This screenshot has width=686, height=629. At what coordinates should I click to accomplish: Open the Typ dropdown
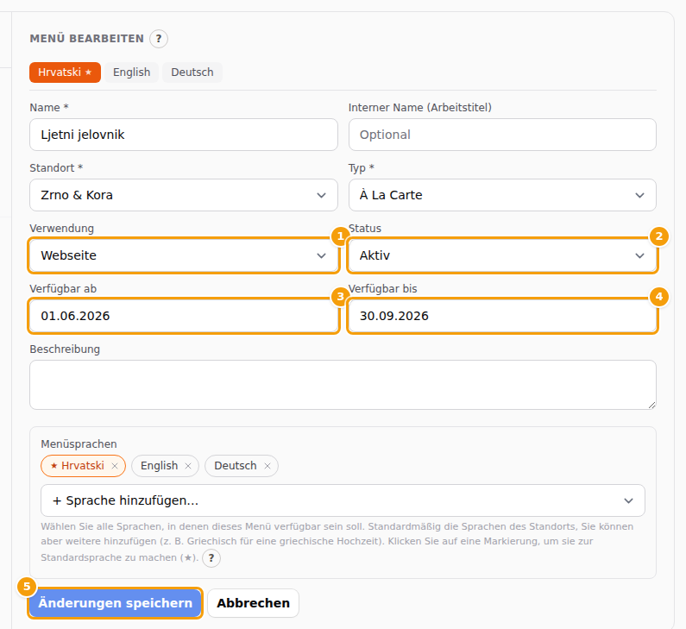coord(502,195)
